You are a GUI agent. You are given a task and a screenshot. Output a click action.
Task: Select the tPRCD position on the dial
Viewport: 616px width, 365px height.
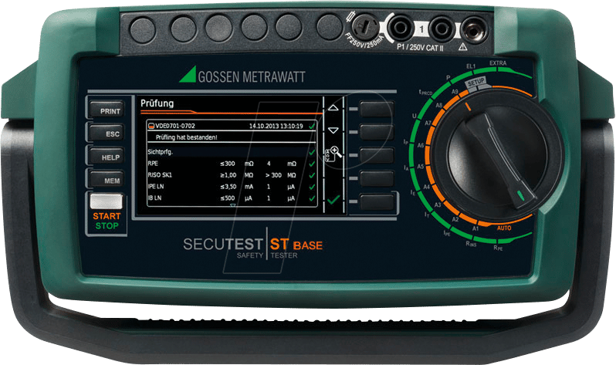click(425, 93)
